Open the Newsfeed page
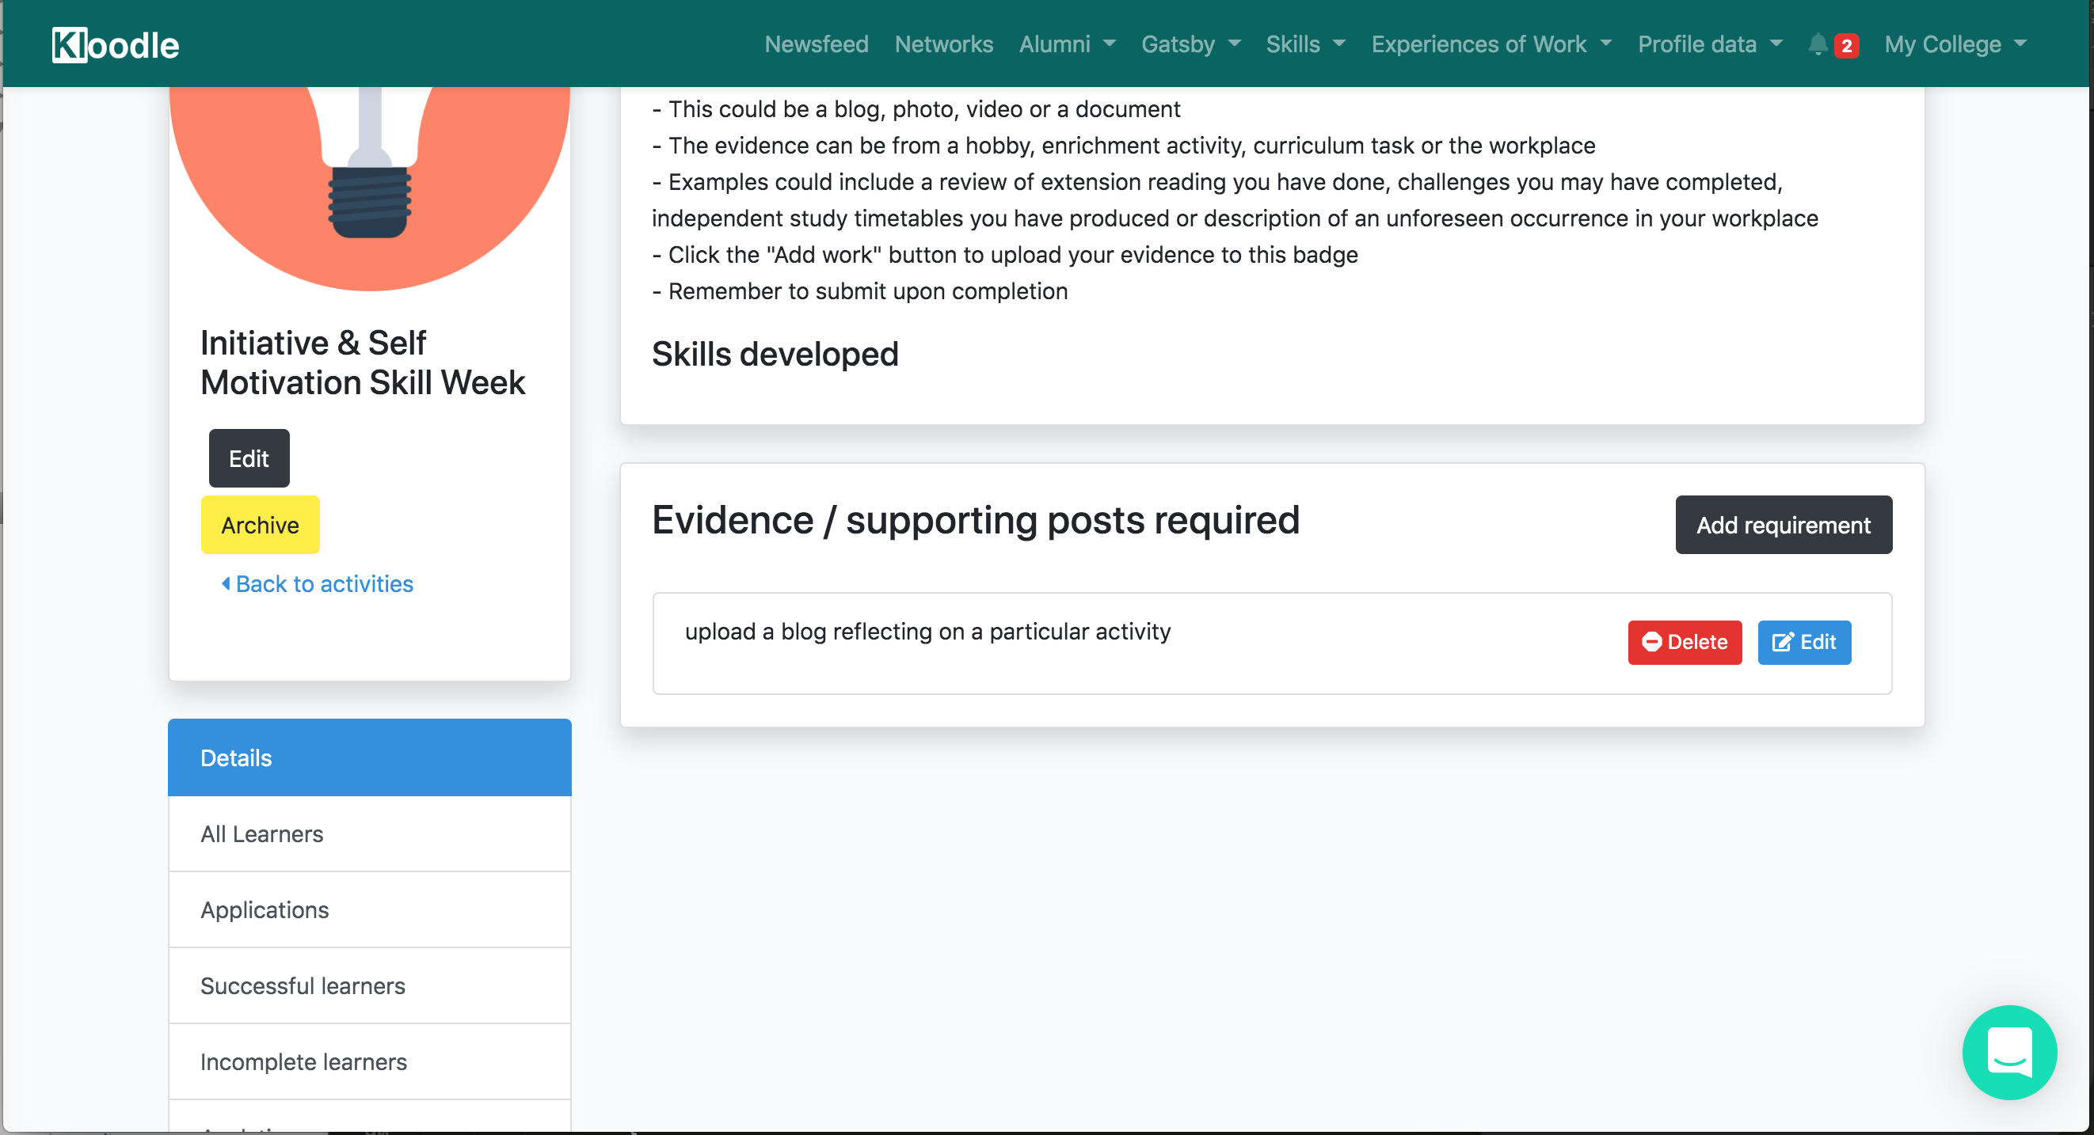The height and width of the screenshot is (1135, 2094). point(817,44)
